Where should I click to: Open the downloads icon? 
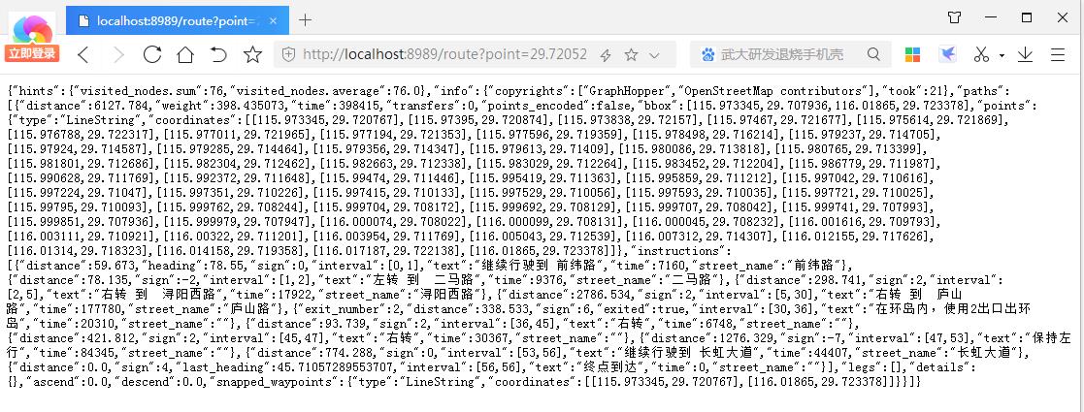1025,54
